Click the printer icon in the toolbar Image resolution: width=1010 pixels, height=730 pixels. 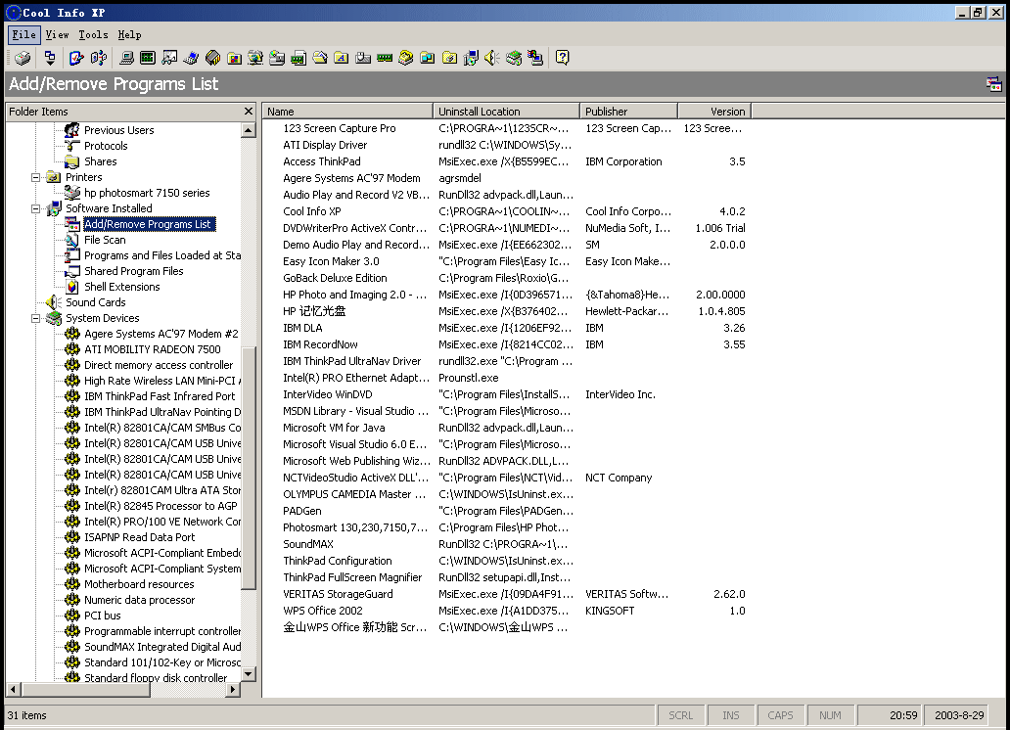pos(23,58)
